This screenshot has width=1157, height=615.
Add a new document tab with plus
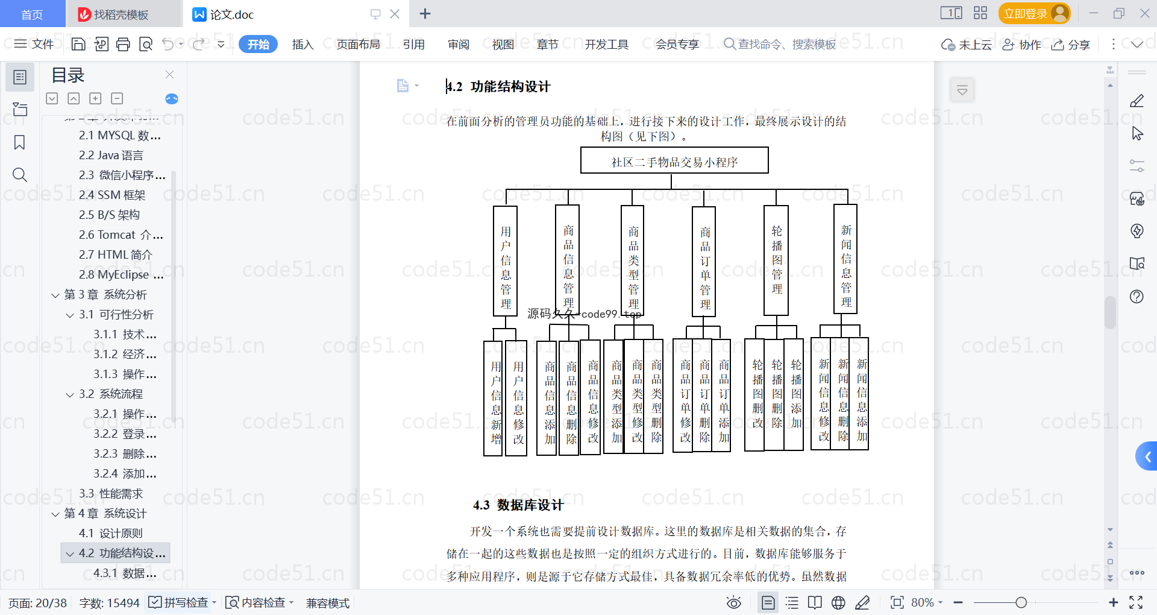coord(425,13)
